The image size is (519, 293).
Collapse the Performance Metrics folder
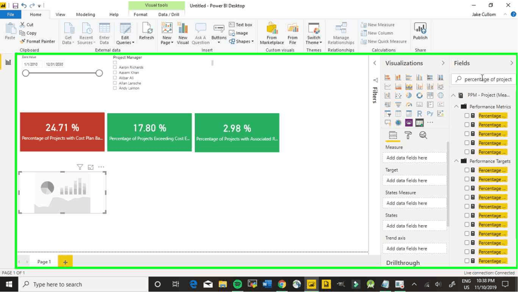[457, 107]
